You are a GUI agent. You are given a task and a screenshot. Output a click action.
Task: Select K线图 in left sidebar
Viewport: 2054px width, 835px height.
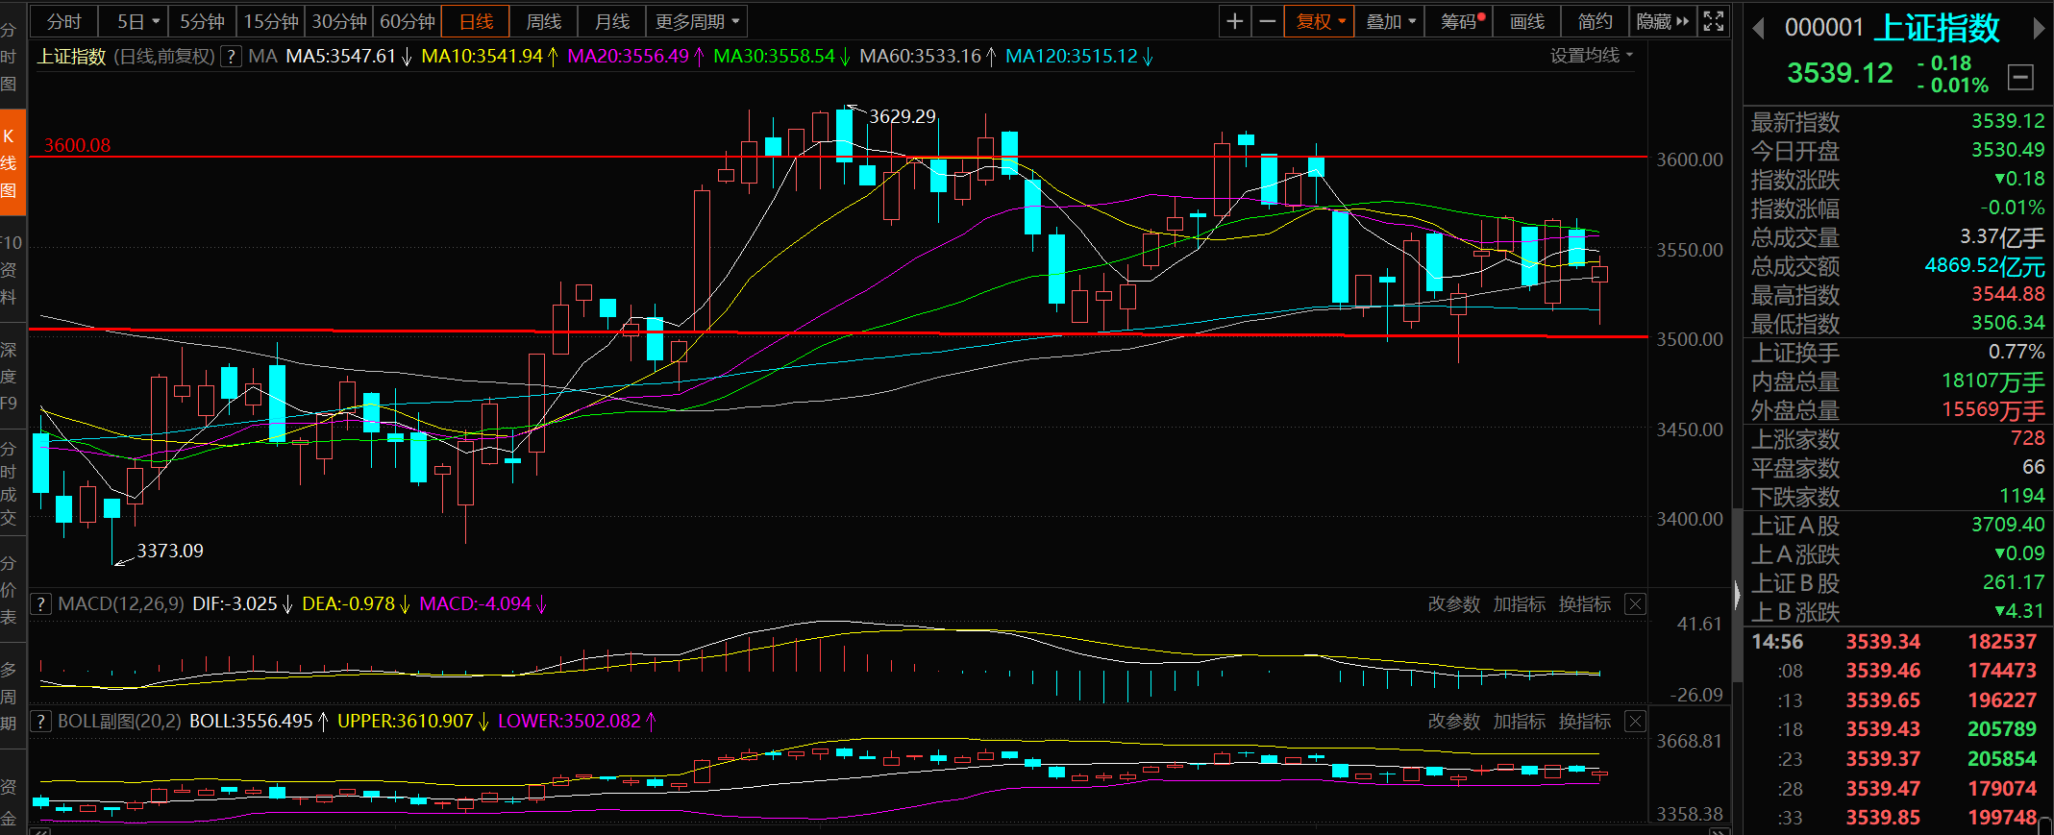coord(12,162)
